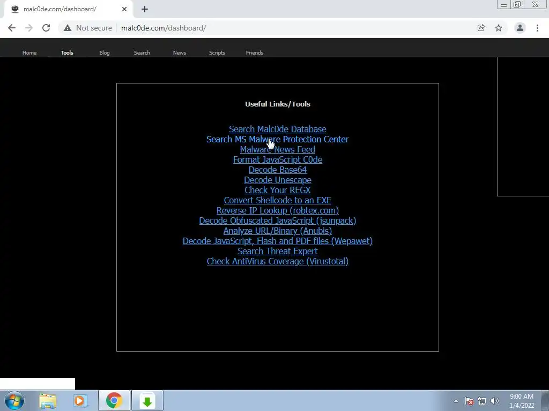This screenshot has height=411, width=549.
Task: Open Convert Shellcode to an EXE link
Action: (278, 200)
